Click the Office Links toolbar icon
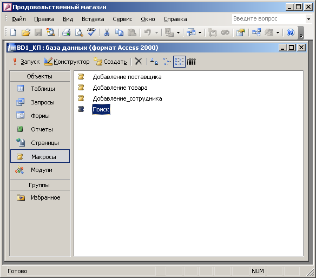Screen dimensions: 316x278 coord(169,32)
